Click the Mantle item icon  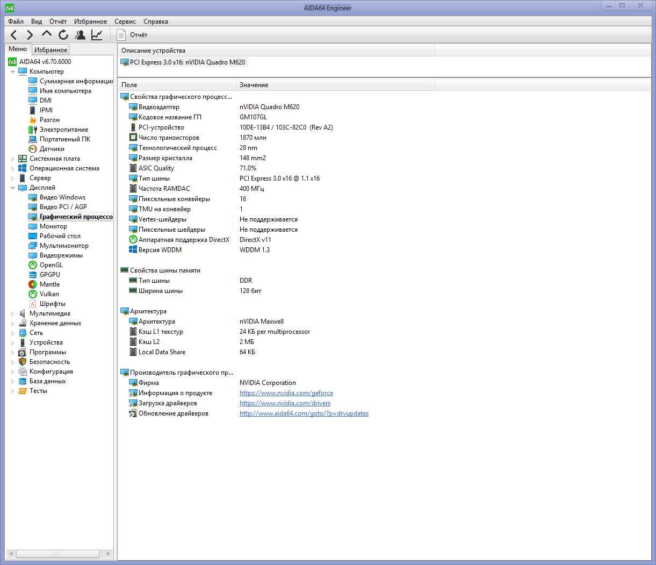(33, 284)
